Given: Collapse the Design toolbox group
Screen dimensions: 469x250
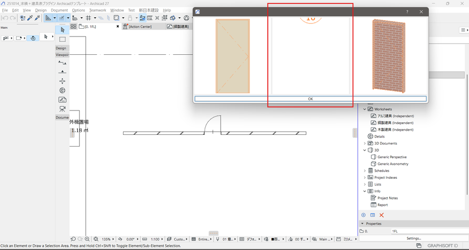Looking at the screenshot, I should coord(62,48).
